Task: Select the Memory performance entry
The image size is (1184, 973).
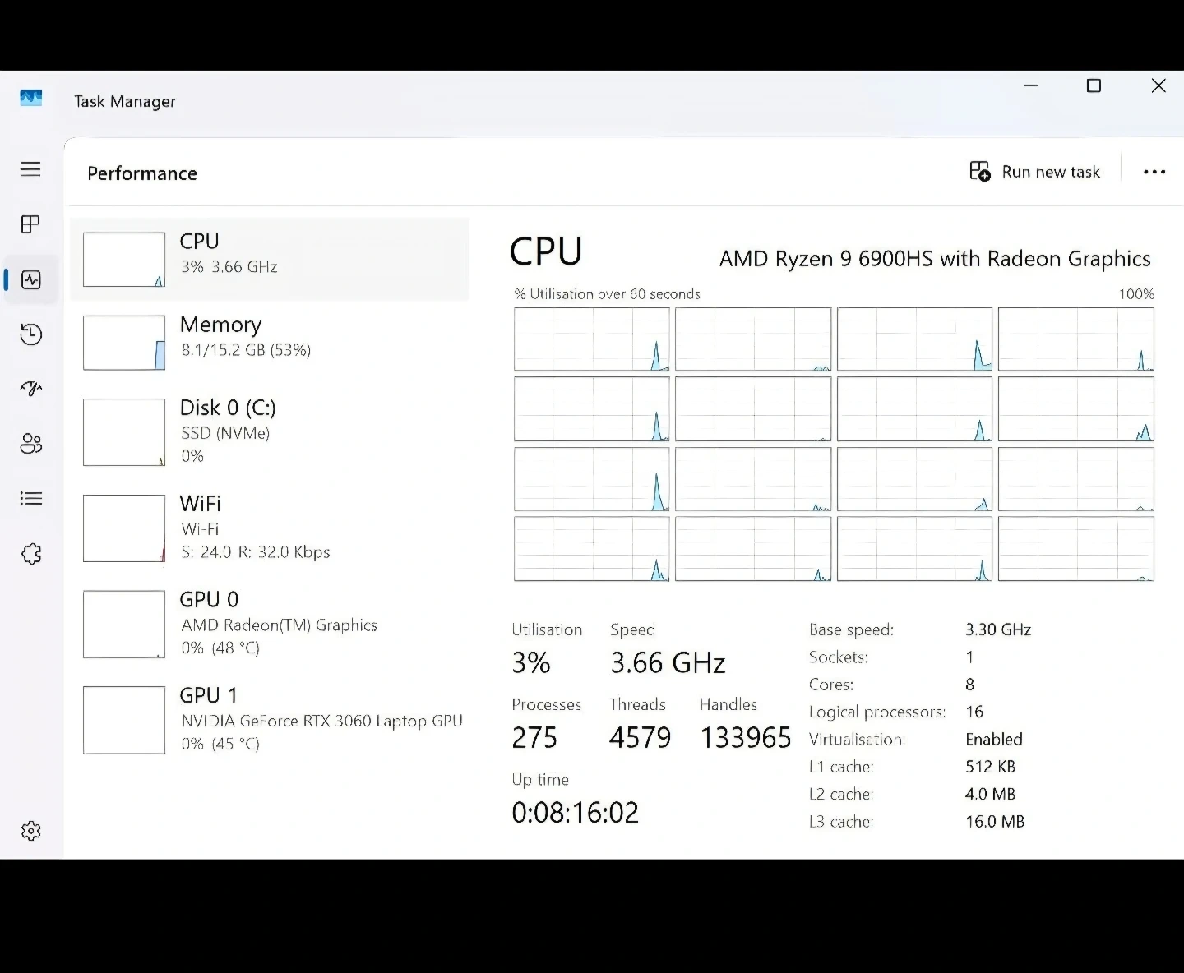Action: [270, 342]
